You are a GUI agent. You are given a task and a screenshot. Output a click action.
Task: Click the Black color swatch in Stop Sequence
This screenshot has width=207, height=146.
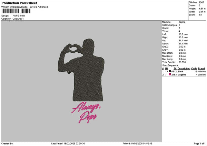pyautogui.click(x=170, y=71)
